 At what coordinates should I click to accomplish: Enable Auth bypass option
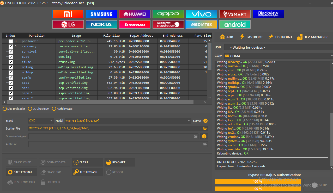click(x=62, y=109)
